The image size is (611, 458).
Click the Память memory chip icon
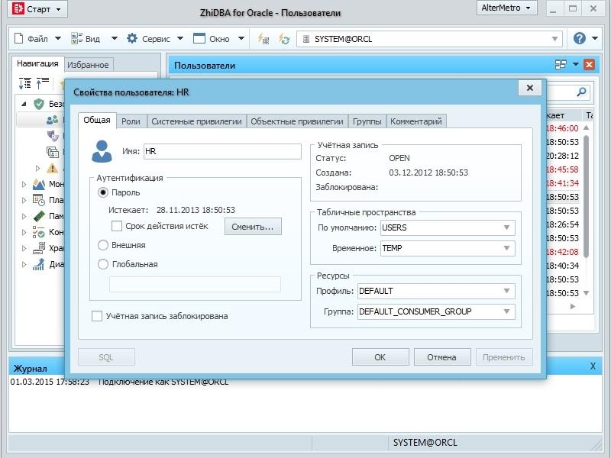pos(39,216)
